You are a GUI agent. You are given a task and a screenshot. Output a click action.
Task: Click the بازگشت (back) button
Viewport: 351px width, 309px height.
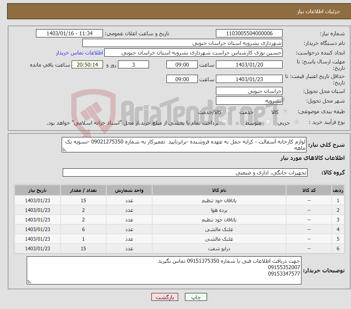(x=165, y=297)
